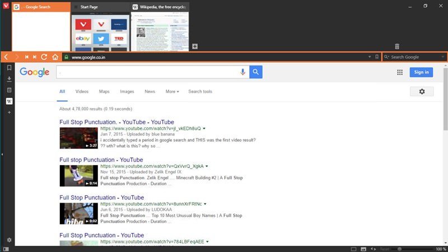Click the green secure site padlock

(x=66, y=57)
